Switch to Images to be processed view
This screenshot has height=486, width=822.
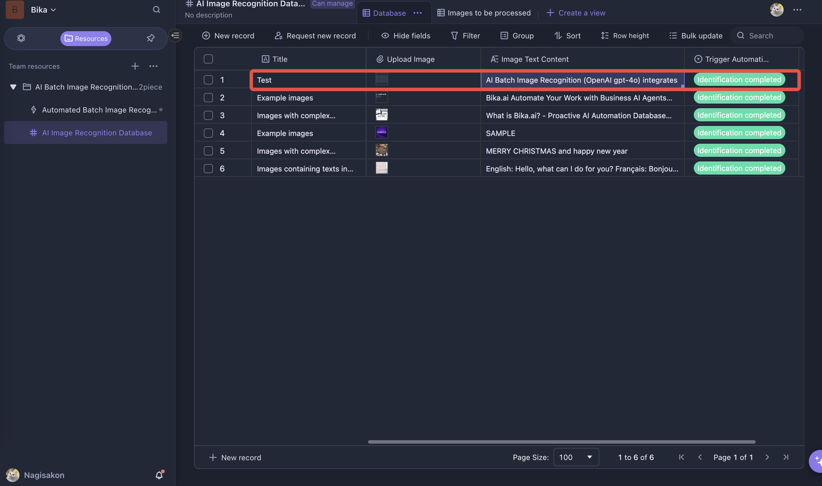(484, 13)
